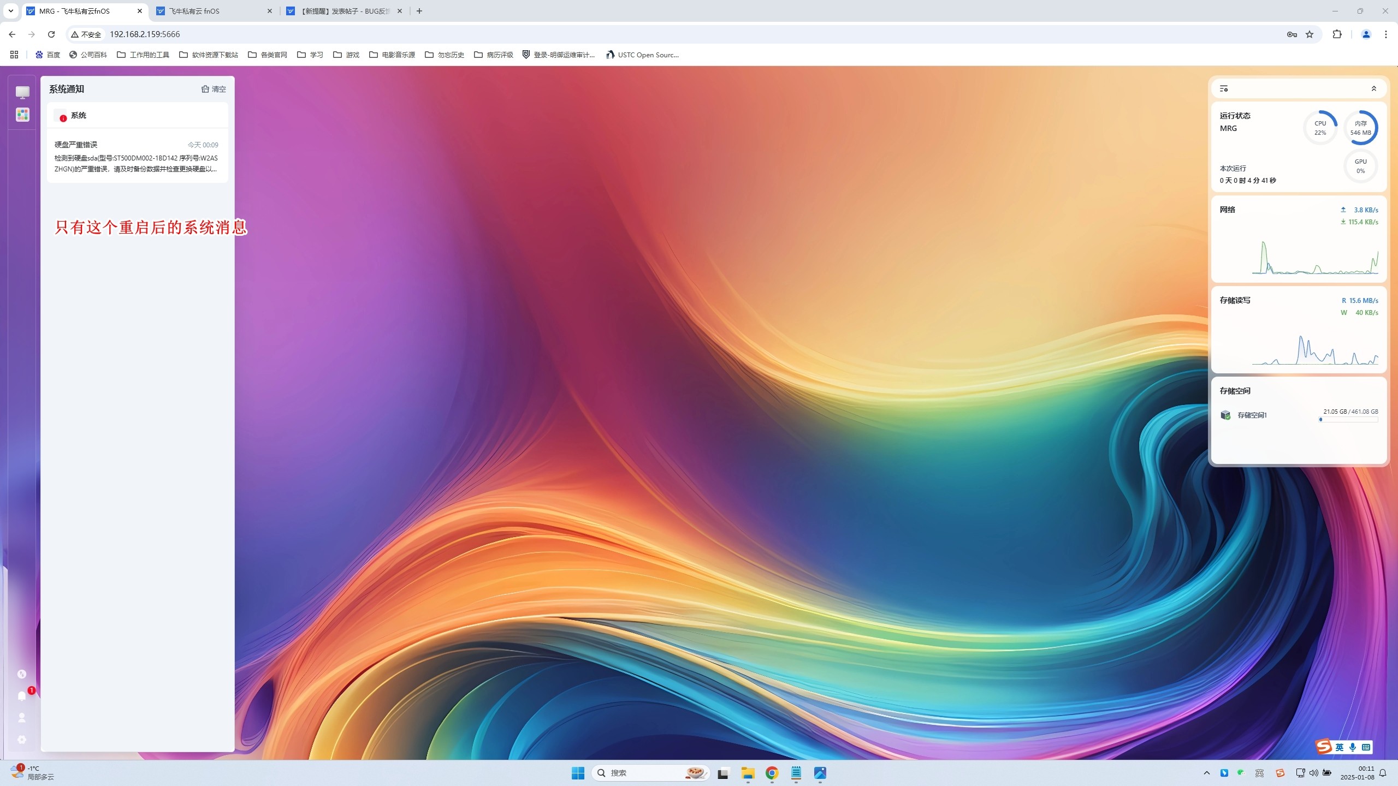Click the notification time 今天 00:09

tap(203, 145)
